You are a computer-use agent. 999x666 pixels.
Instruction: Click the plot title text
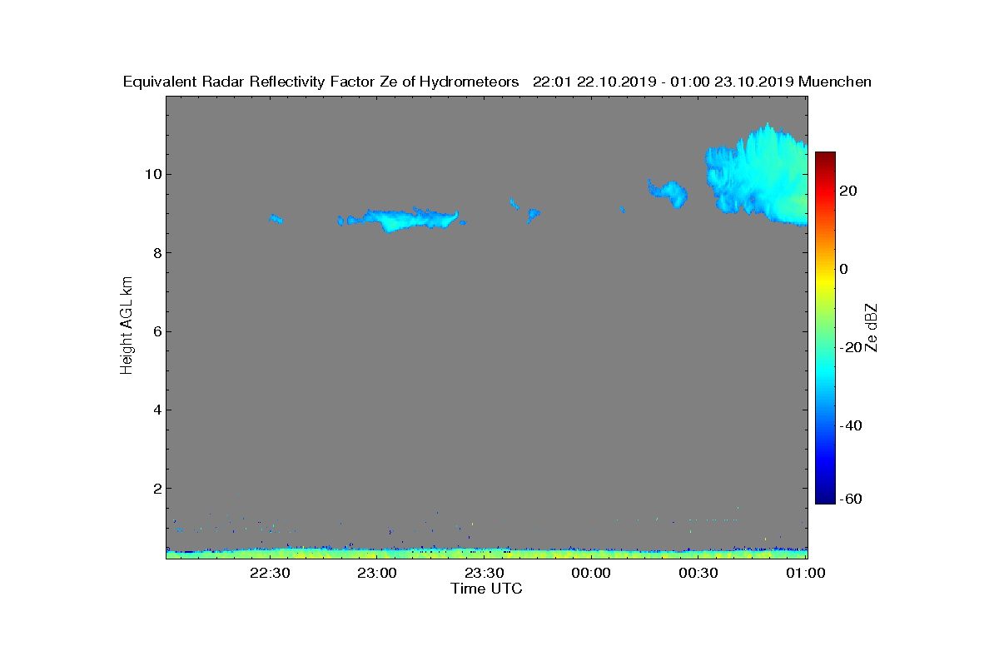pyautogui.click(x=497, y=82)
